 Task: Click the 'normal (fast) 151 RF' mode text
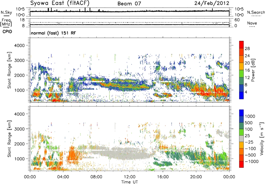pyautogui.click(x=53, y=33)
